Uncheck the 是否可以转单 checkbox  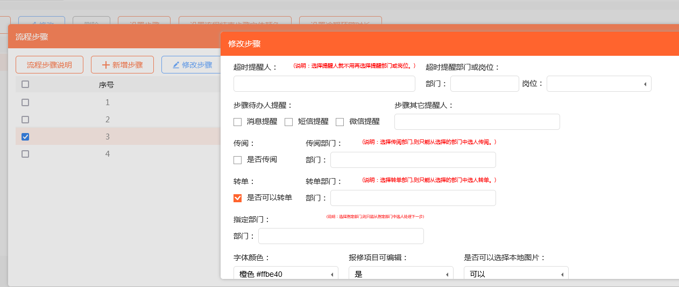point(237,198)
